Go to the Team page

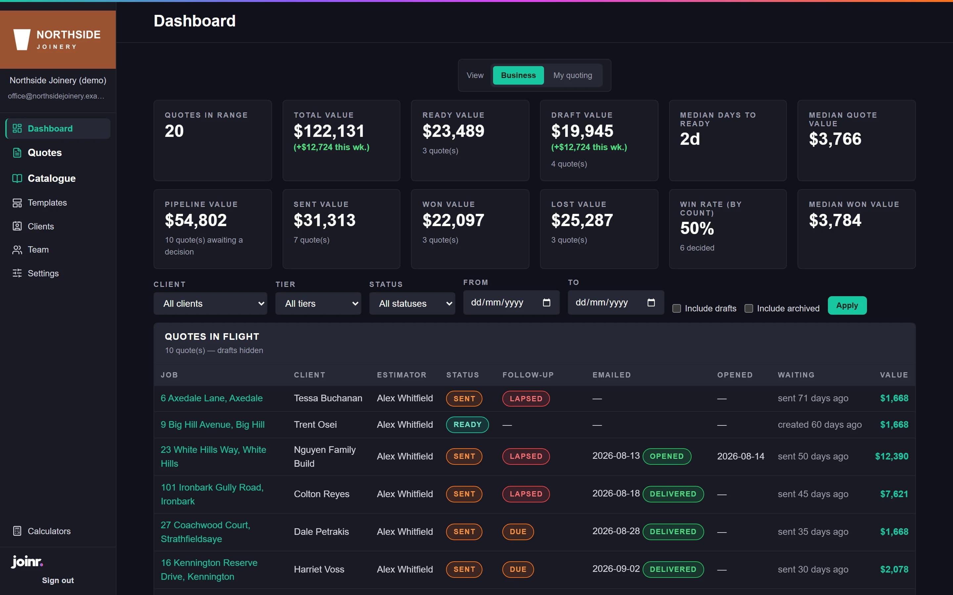tap(58, 250)
